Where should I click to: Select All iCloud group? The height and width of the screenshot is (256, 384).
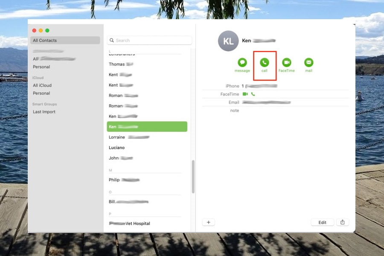42,85
